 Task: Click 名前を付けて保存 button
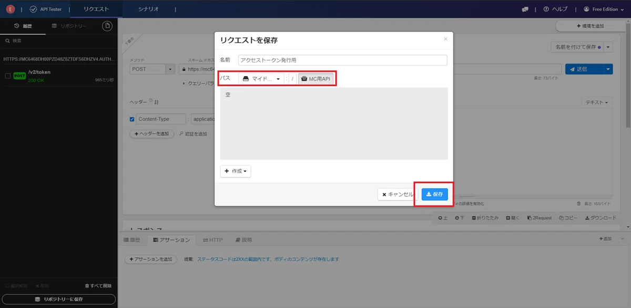pos(577,47)
